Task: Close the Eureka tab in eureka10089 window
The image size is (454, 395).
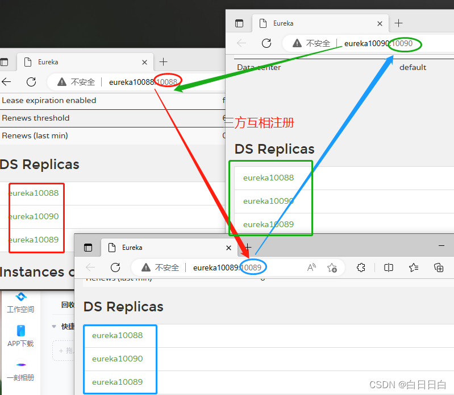Action: [229, 248]
